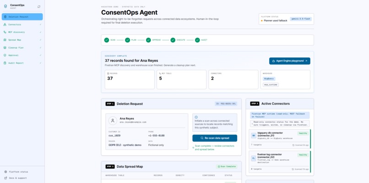Launch Agent Engine playground
The height and width of the screenshot is (183, 369).
(x=290, y=61)
